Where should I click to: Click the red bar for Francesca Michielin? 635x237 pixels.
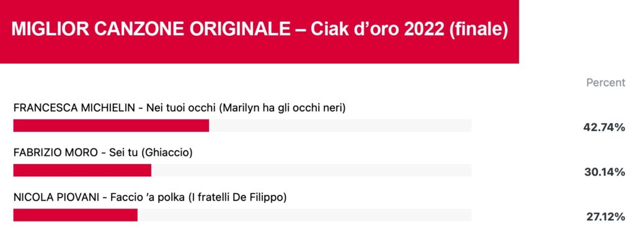point(111,126)
